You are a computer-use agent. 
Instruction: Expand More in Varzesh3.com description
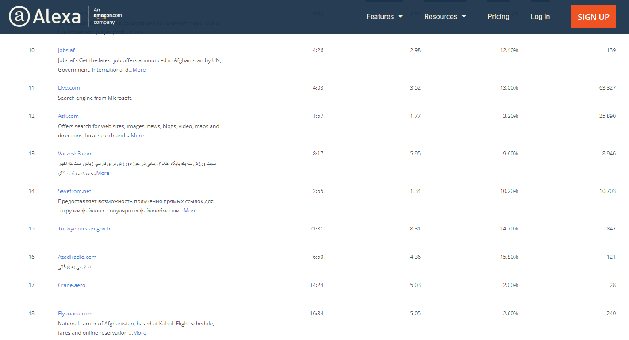(103, 173)
